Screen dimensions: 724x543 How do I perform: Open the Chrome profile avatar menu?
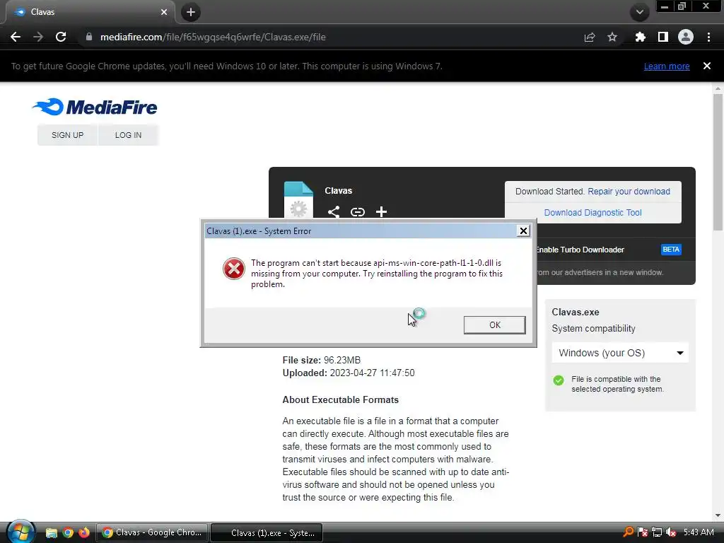tap(686, 37)
